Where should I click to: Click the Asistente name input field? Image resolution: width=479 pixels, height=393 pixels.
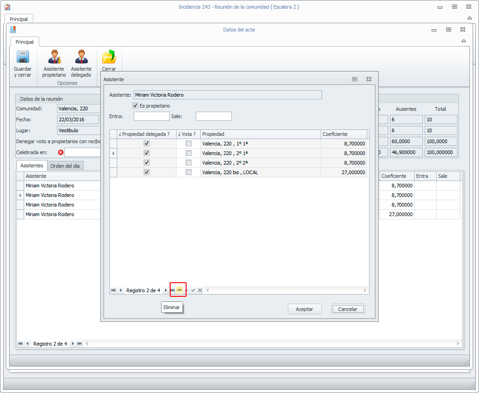(228, 95)
